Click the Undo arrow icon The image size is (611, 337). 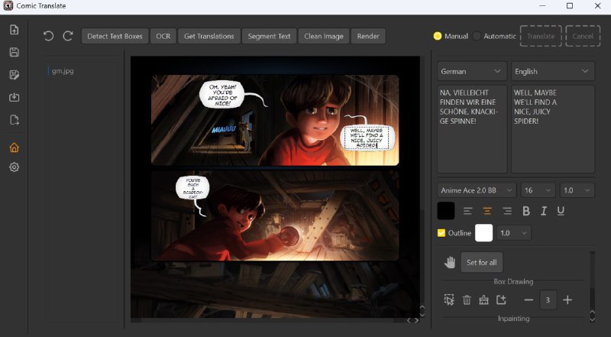click(x=49, y=36)
